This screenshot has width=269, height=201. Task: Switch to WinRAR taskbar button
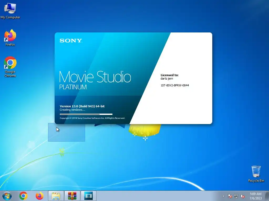[x=72, y=196]
